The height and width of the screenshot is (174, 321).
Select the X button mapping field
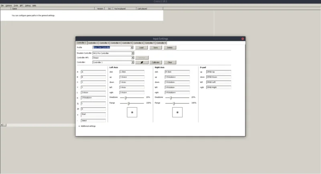pos(93,82)
